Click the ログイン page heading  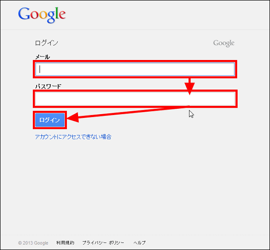(47, 43)
